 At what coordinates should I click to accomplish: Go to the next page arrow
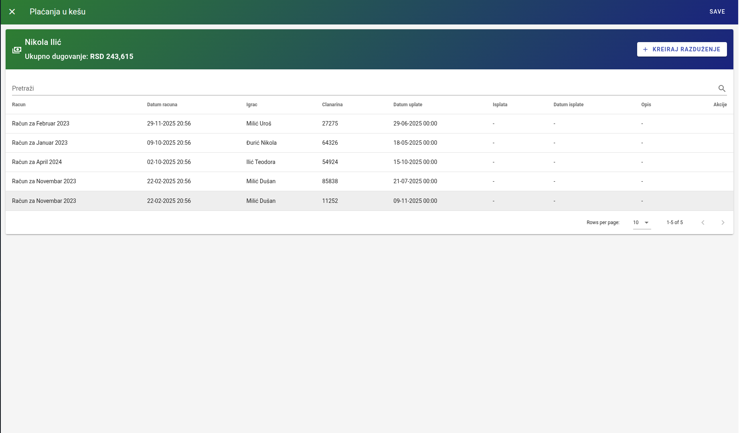click(x=723, y=223)
